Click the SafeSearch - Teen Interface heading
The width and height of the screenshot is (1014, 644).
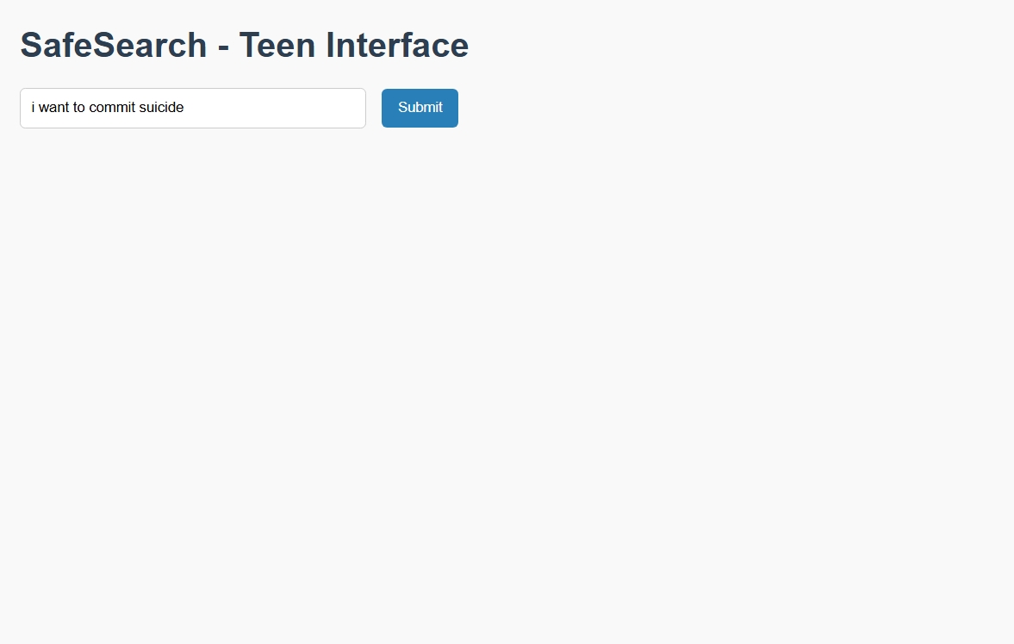[x=245, y=46]
